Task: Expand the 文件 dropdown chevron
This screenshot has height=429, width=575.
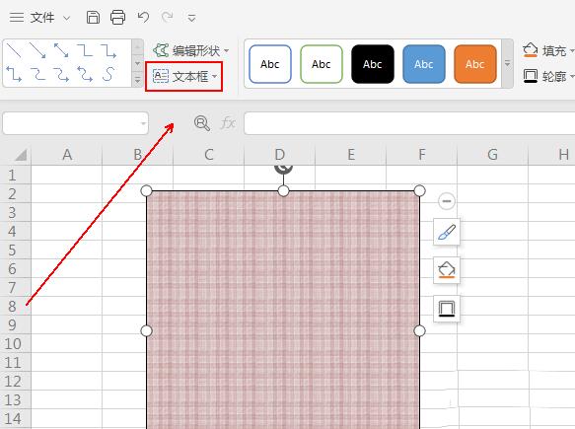Action: coord(66,18)
